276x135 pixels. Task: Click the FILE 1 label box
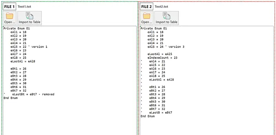[10, 7]
